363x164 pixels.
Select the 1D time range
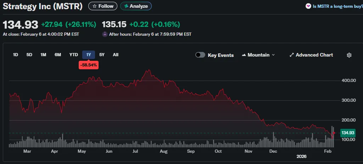[x=16, y=55]
